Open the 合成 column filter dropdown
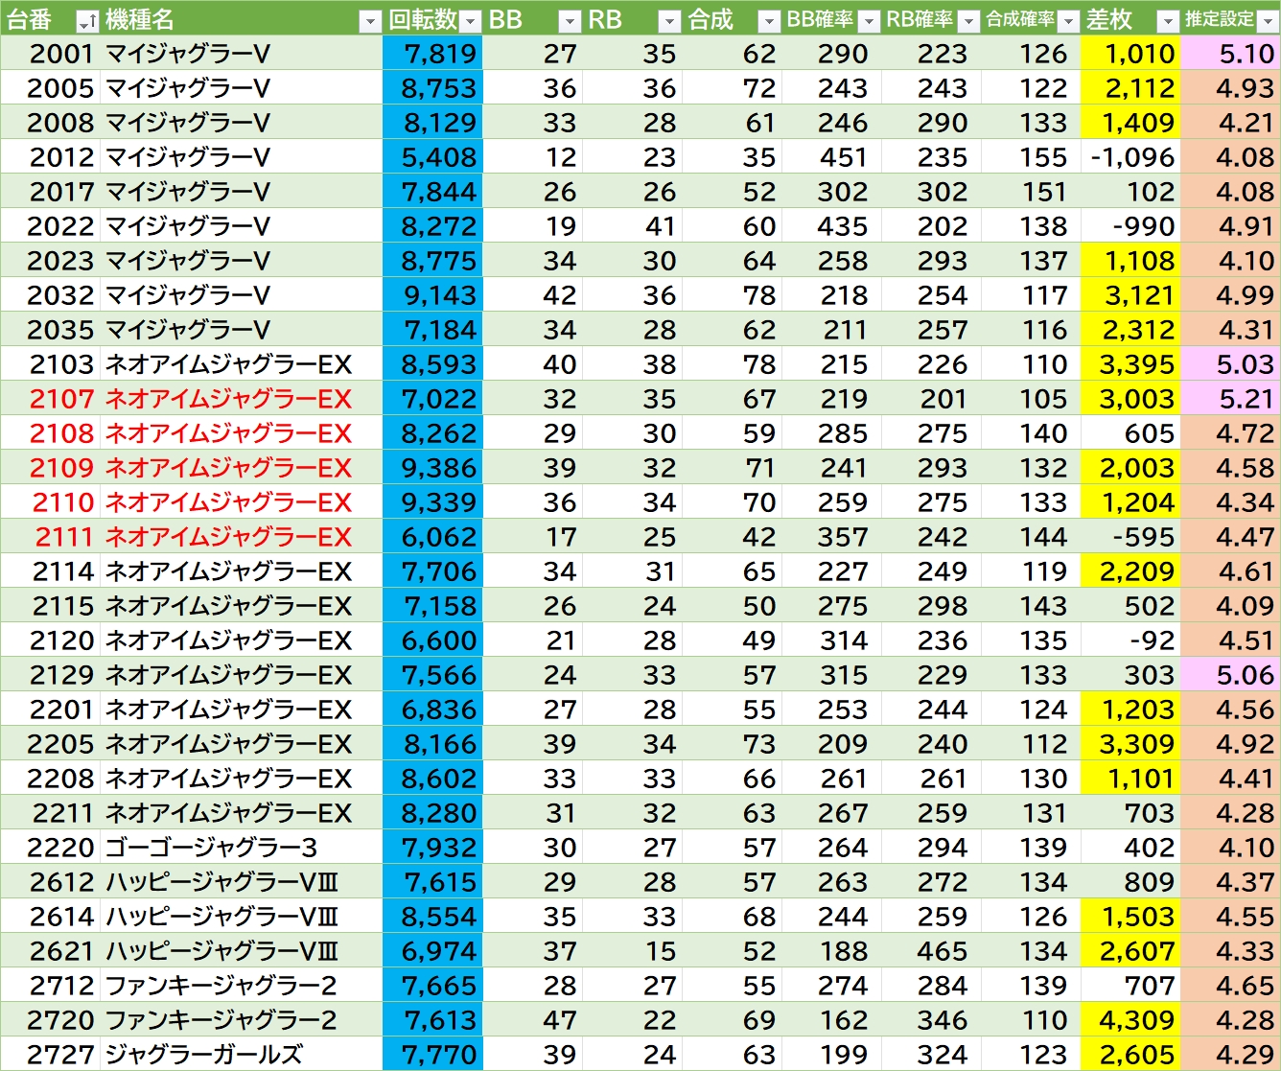Image resolution: width=1281 pixels, height=1071 pixels. [x=769, y=21]
